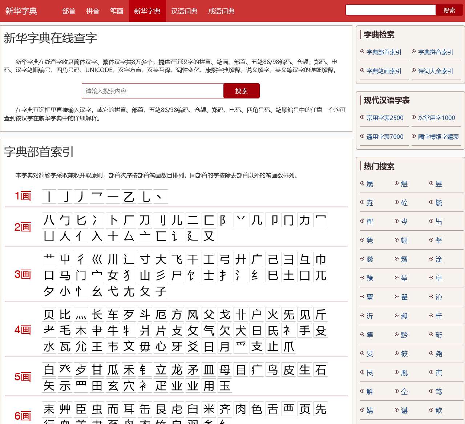Choose radical 页 in the 6画 section
This screenshot has width=465, height=424.
click(305, 409)
